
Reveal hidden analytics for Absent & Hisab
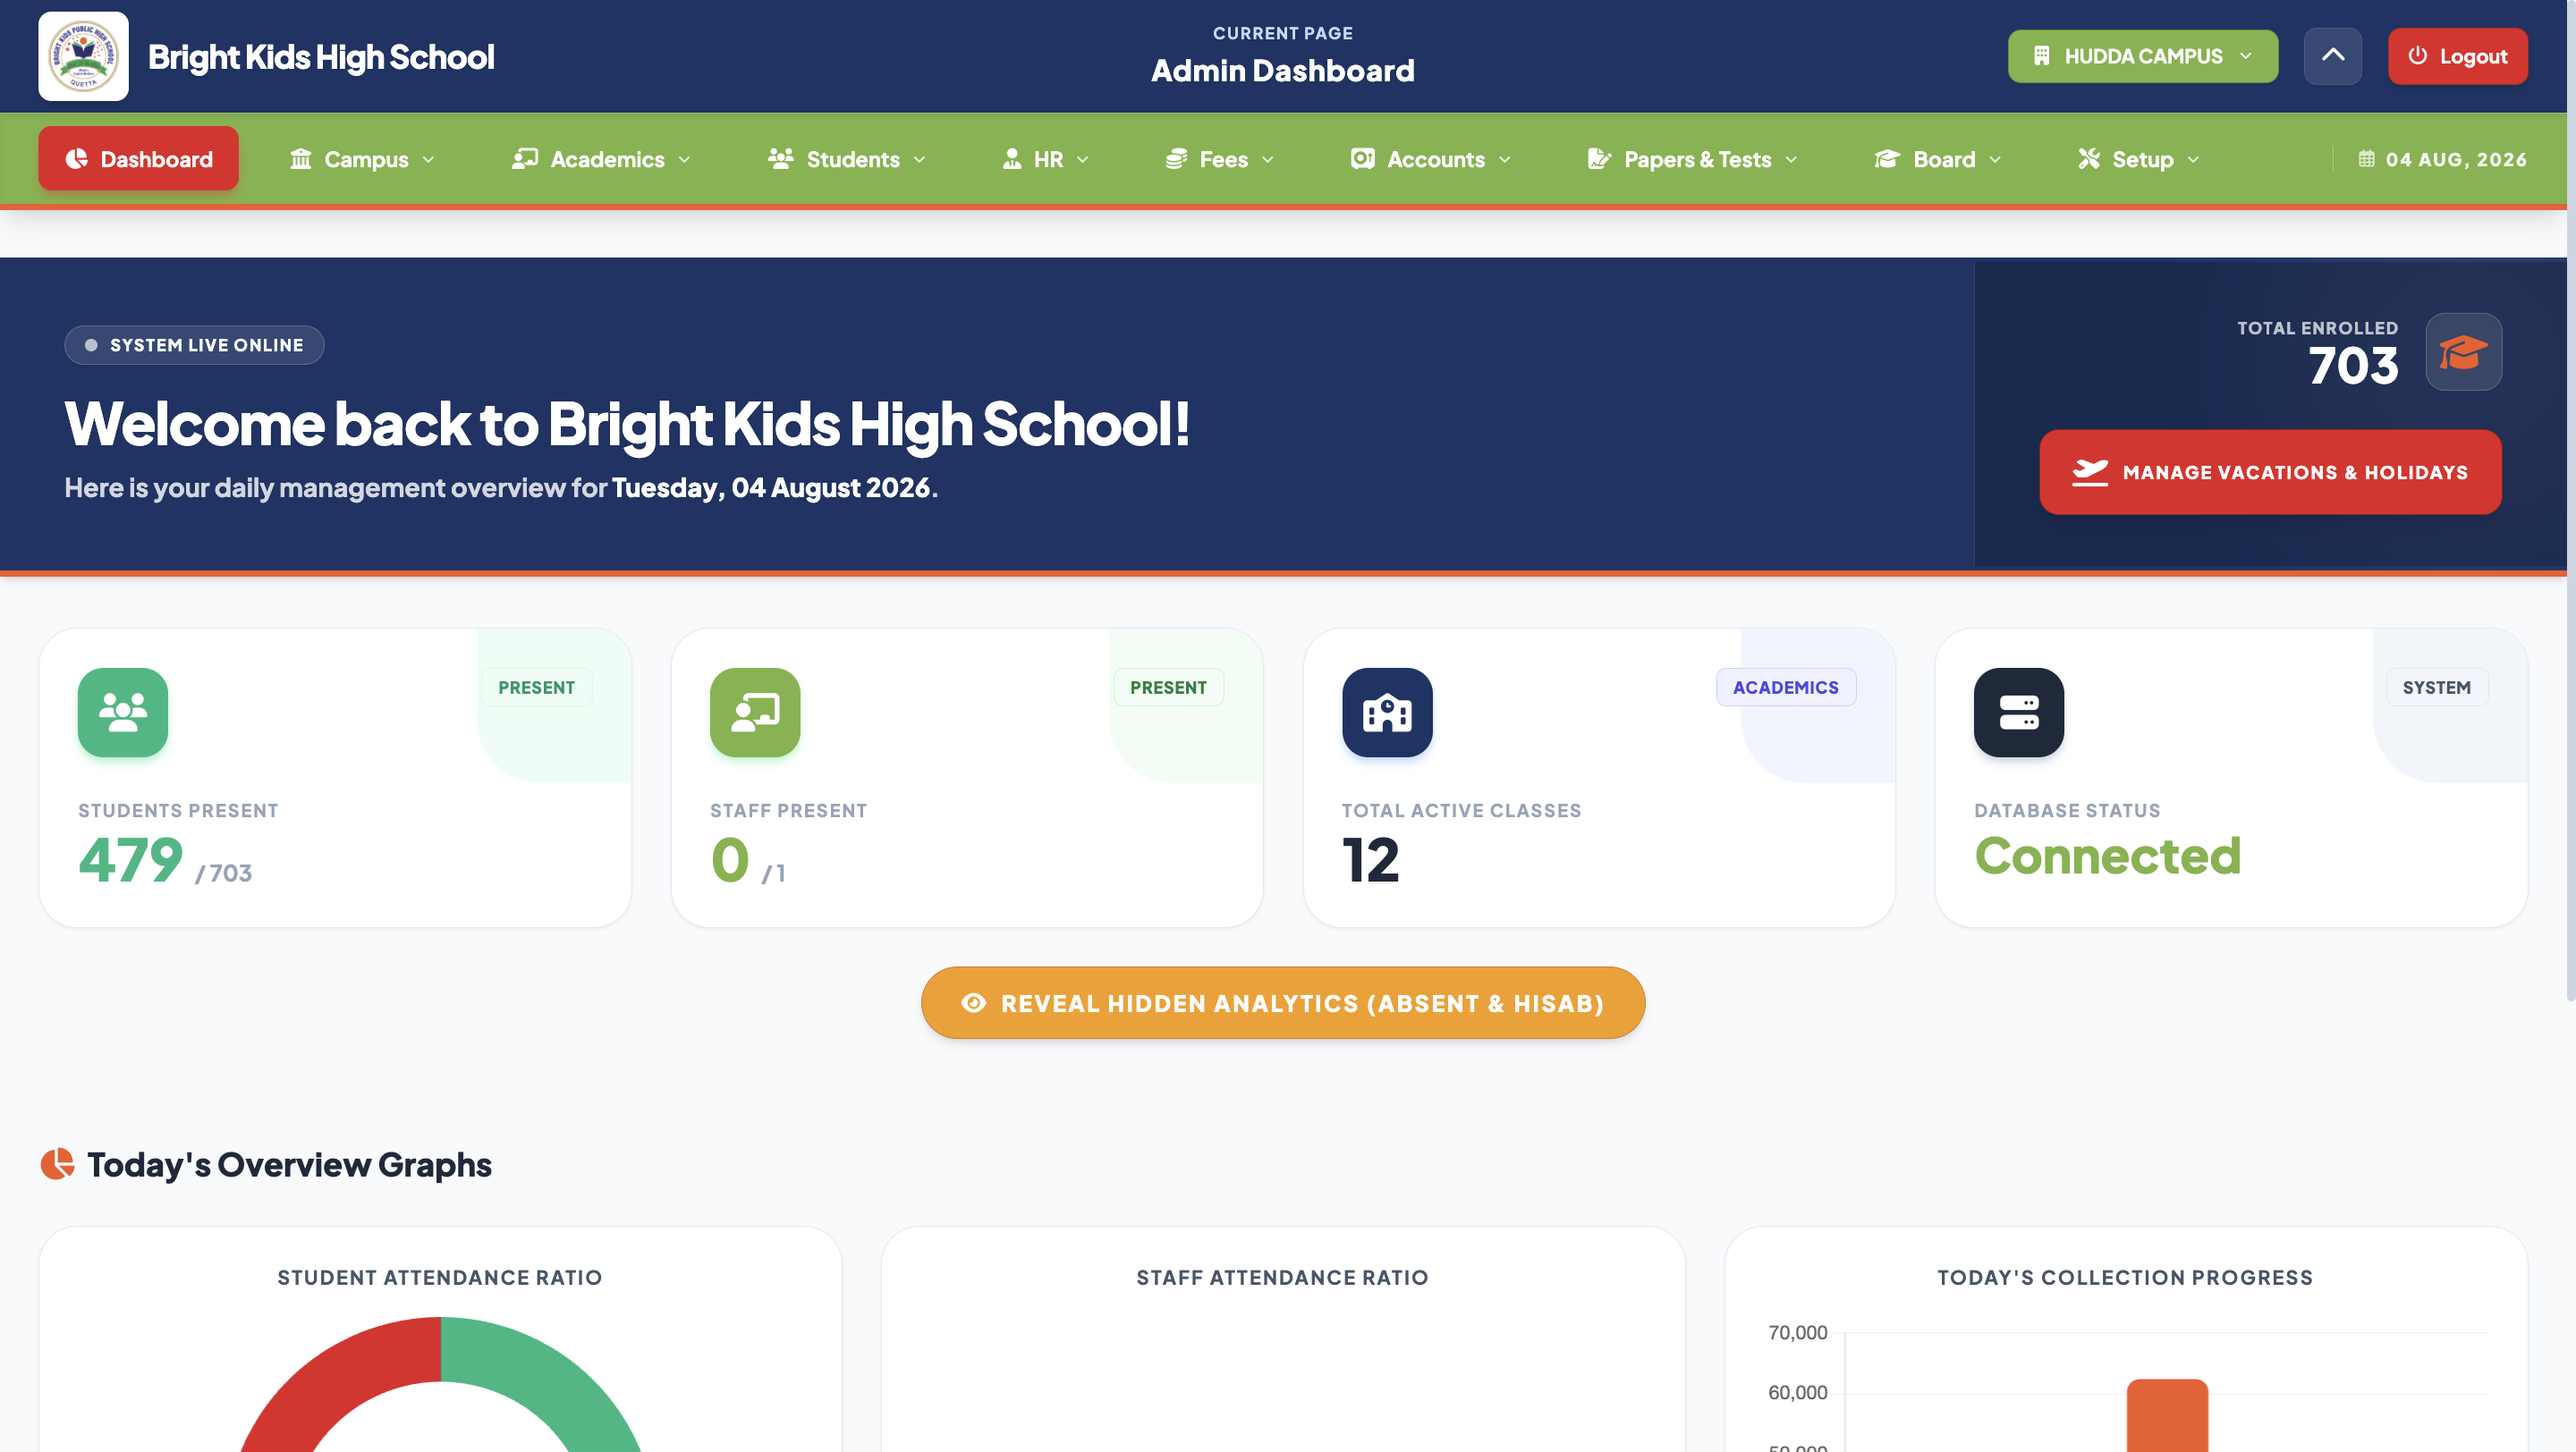click(1283, 1002)
